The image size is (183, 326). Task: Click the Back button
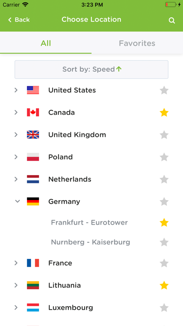click(18, 20)
